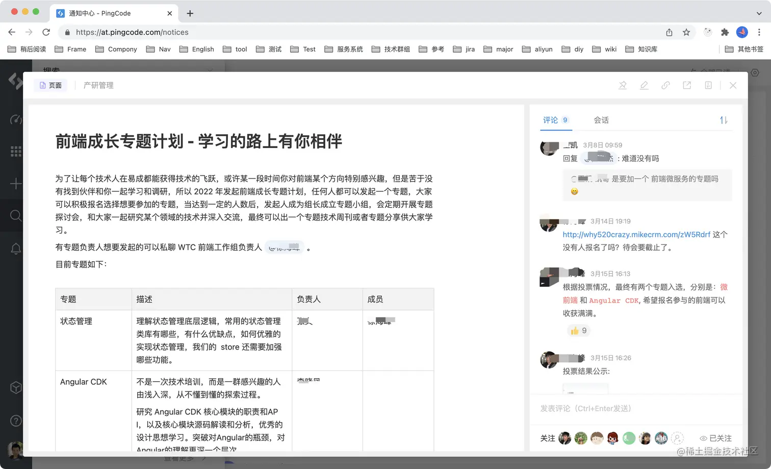Open the +16 more followers avatar
The width and height of the screenshot is (771, 469).
[x=661, y=438]
